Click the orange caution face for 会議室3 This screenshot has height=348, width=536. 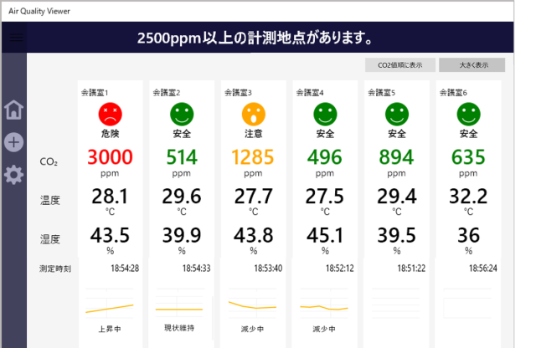point(254,114)
